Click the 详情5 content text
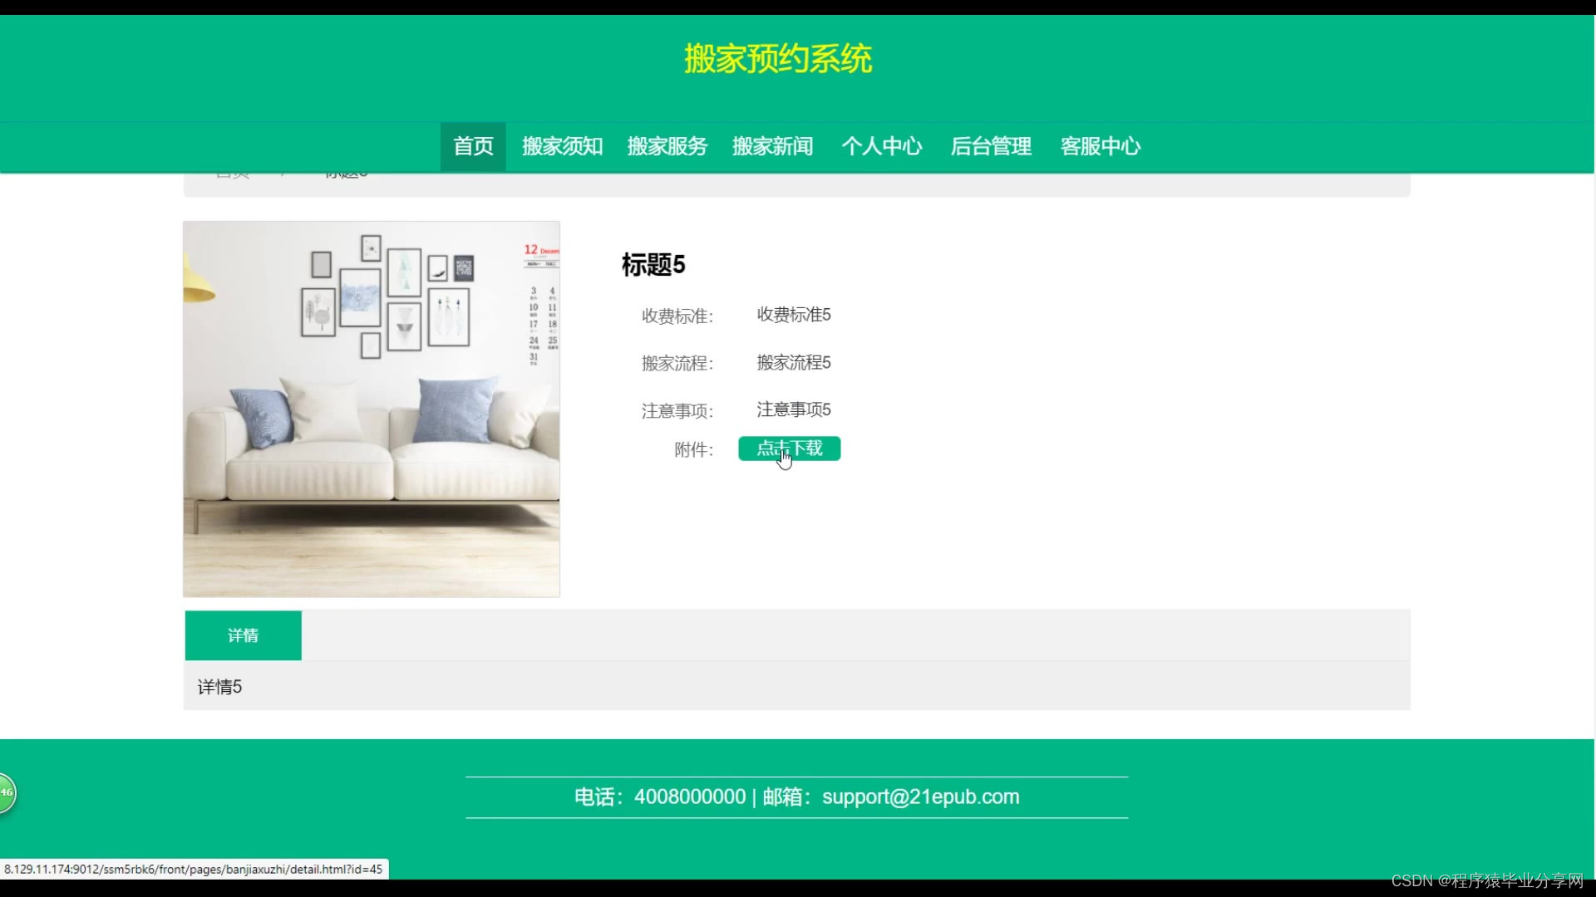 [219, 687]
